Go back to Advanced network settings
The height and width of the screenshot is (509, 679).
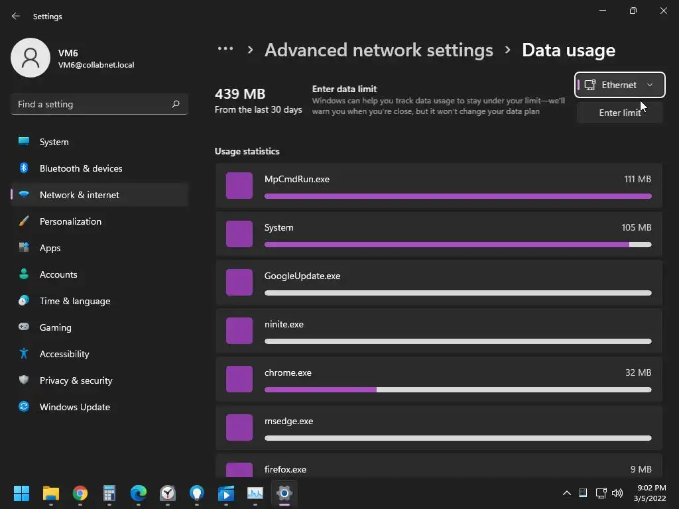pyautogui.click(x=379, y=50)
